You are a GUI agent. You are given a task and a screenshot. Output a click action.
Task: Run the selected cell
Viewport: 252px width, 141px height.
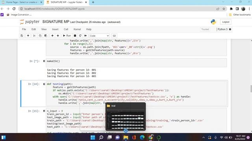click(67, 36)
